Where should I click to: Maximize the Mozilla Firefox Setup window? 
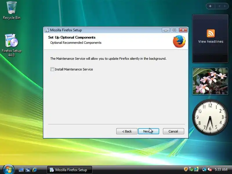tap(174, 30)
